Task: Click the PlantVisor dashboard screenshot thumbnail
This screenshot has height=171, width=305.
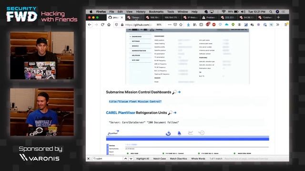Action: pyautogui.click(x=187, y=142)
